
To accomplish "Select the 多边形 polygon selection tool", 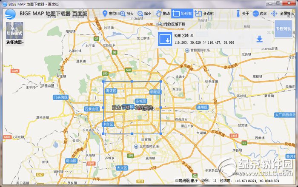I will point(204,14).
